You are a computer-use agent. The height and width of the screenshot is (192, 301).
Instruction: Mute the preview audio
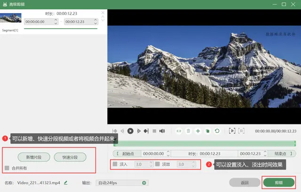coord(162,131)
